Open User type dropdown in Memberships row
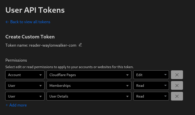195x115 pixels. [x=25, y=86]
